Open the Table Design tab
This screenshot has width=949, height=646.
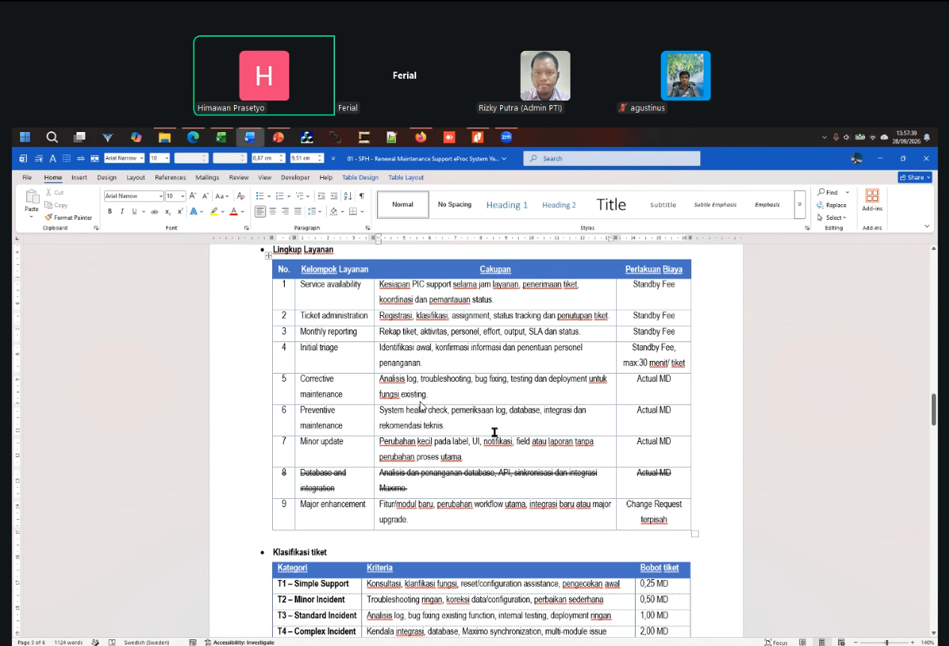tap(361, 178)
